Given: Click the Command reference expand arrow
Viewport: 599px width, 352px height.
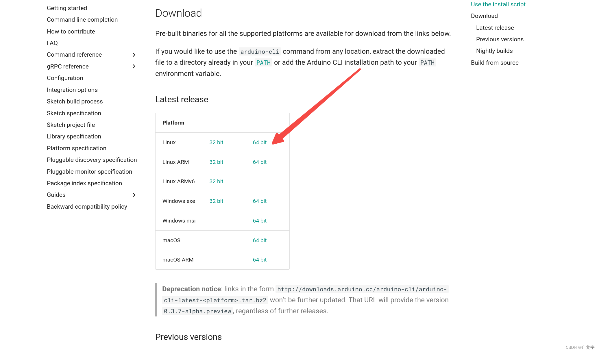Looking at the screenshot, I should pyautogui.click(x=134, y=54).
